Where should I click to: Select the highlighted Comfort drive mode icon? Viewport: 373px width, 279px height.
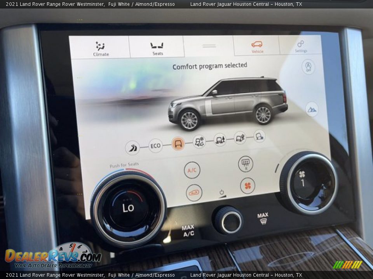(178, 143)
